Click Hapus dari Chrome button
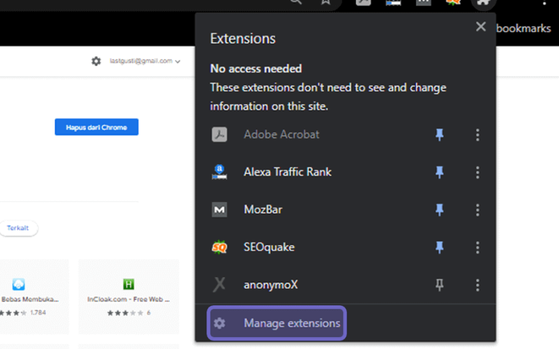 coord(96,127)
